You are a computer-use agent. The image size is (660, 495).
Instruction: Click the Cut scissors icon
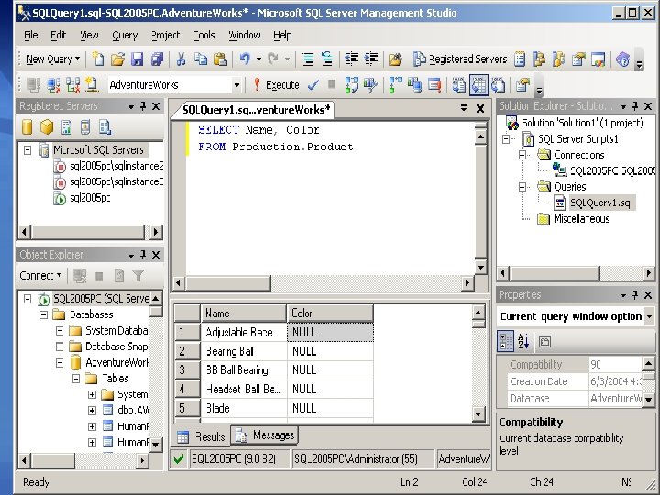click(181, 60)
